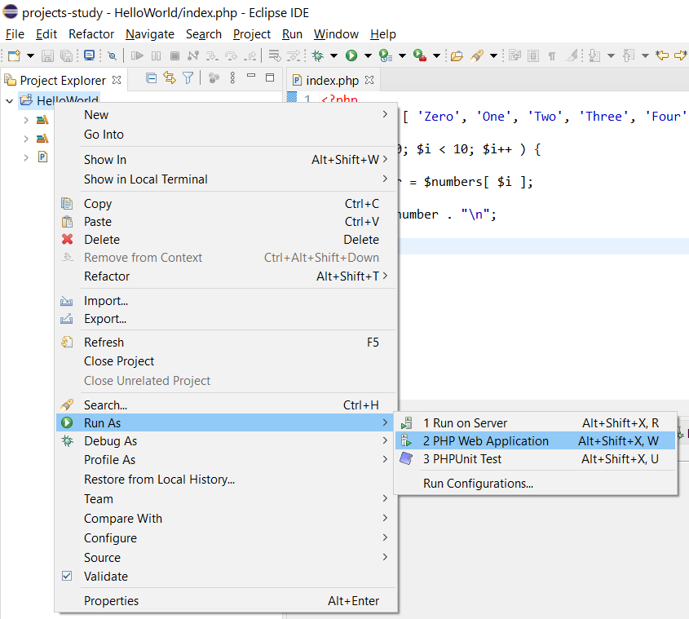Click the New wizard toolbar icon

[14, 55]
